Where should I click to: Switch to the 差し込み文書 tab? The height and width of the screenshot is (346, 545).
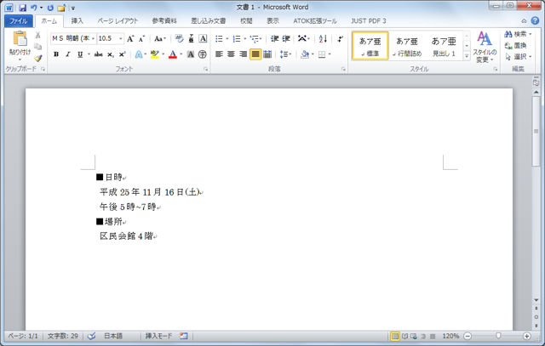(208, 21)
